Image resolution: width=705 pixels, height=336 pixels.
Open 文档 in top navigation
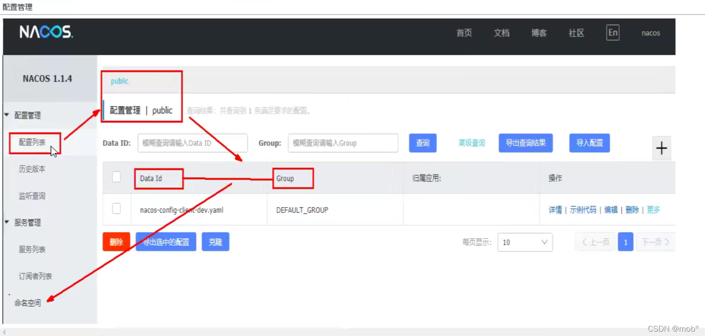[501, 33]
